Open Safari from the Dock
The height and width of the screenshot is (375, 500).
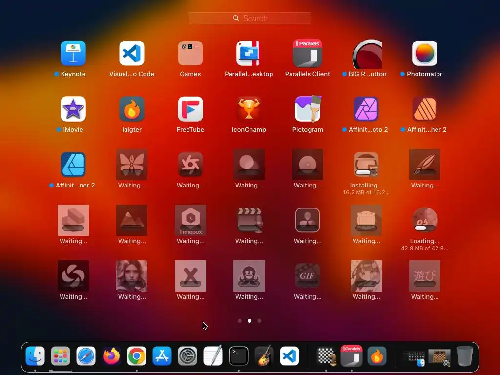click(86, 355)
